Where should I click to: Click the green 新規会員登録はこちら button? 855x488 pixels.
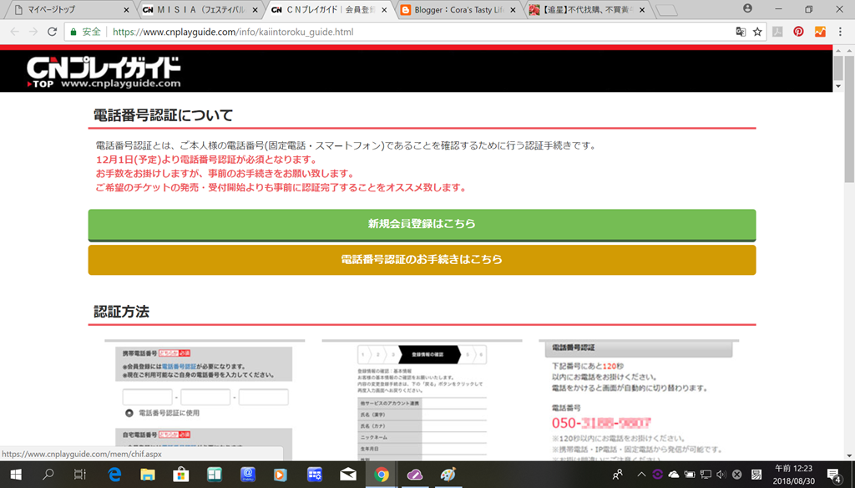pyautogui.click(x=422, y=224)
